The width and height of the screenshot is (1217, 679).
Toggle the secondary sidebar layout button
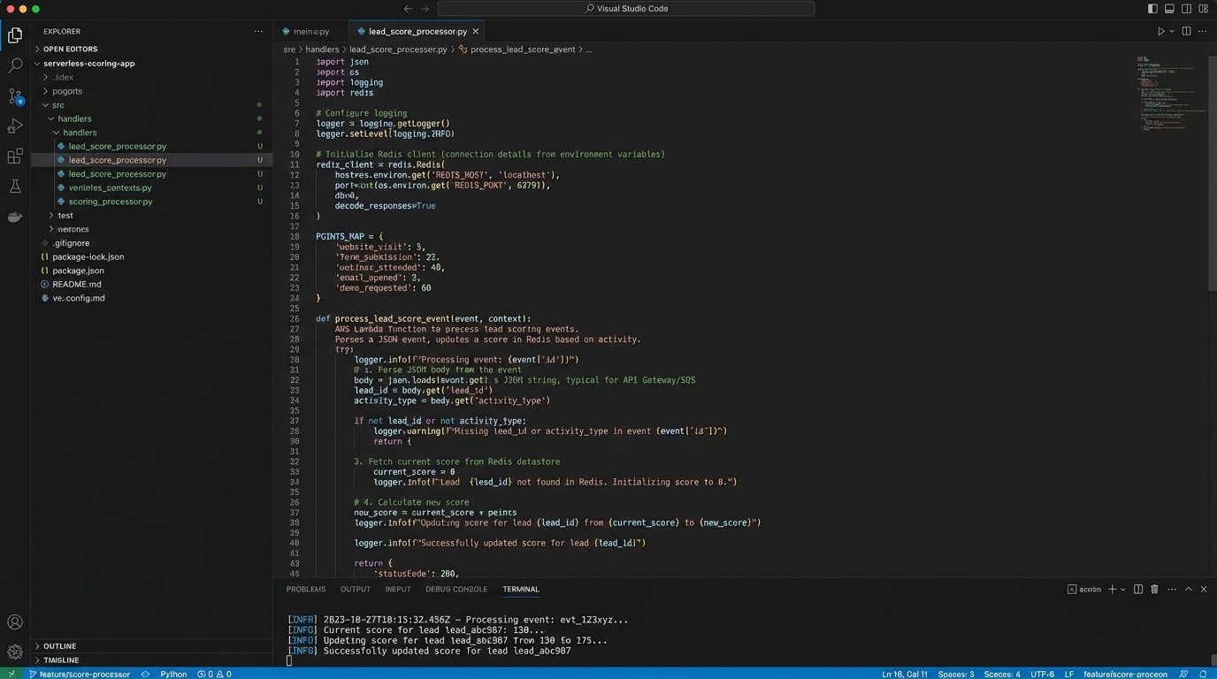point(1186,9)
